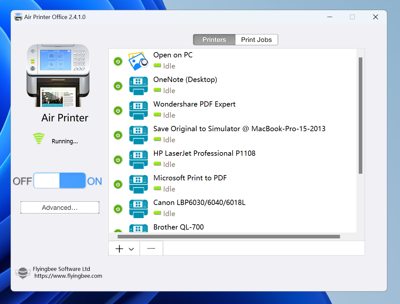This screenshot has height=304, width=400.
Task: Expand the add printer dropdown arrow
Action: [x=131, y=249]
